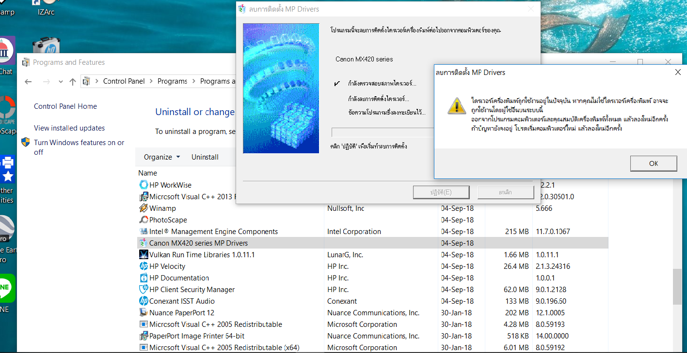Screen dimensions: 687x353
Task: Click LunarG, Inc. publisher cell
Action: [345, 254]
